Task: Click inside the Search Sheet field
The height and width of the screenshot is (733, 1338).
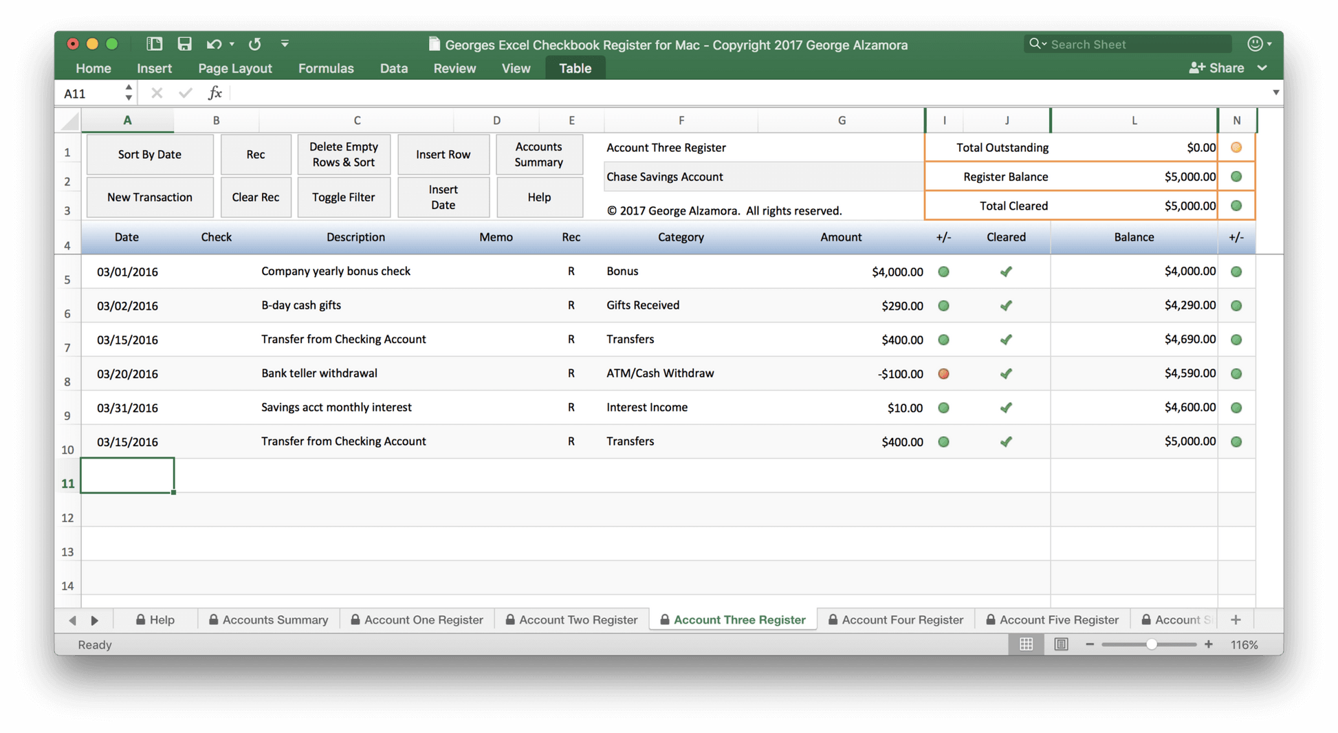Action: (x=1128, y=43)
